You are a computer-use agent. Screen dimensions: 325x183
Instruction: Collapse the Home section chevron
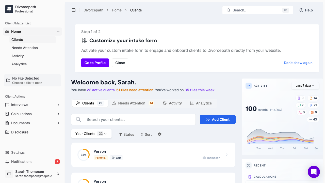(x=58, y=32)
